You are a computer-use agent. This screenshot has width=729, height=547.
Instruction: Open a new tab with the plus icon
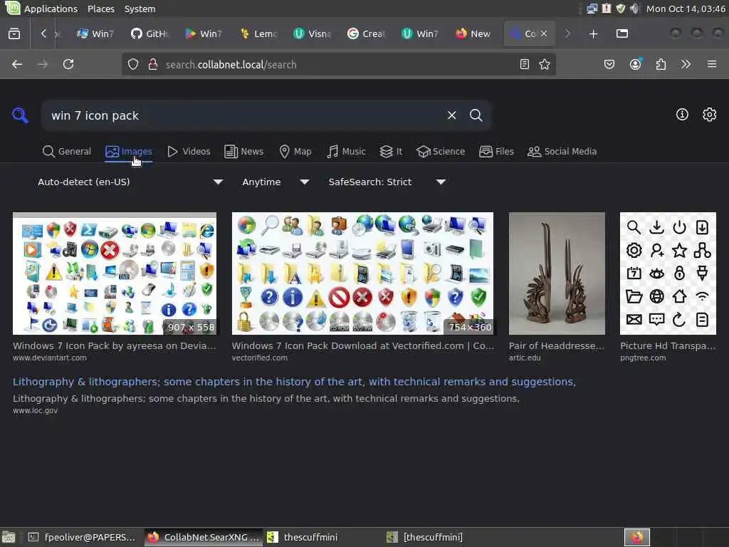593,33
